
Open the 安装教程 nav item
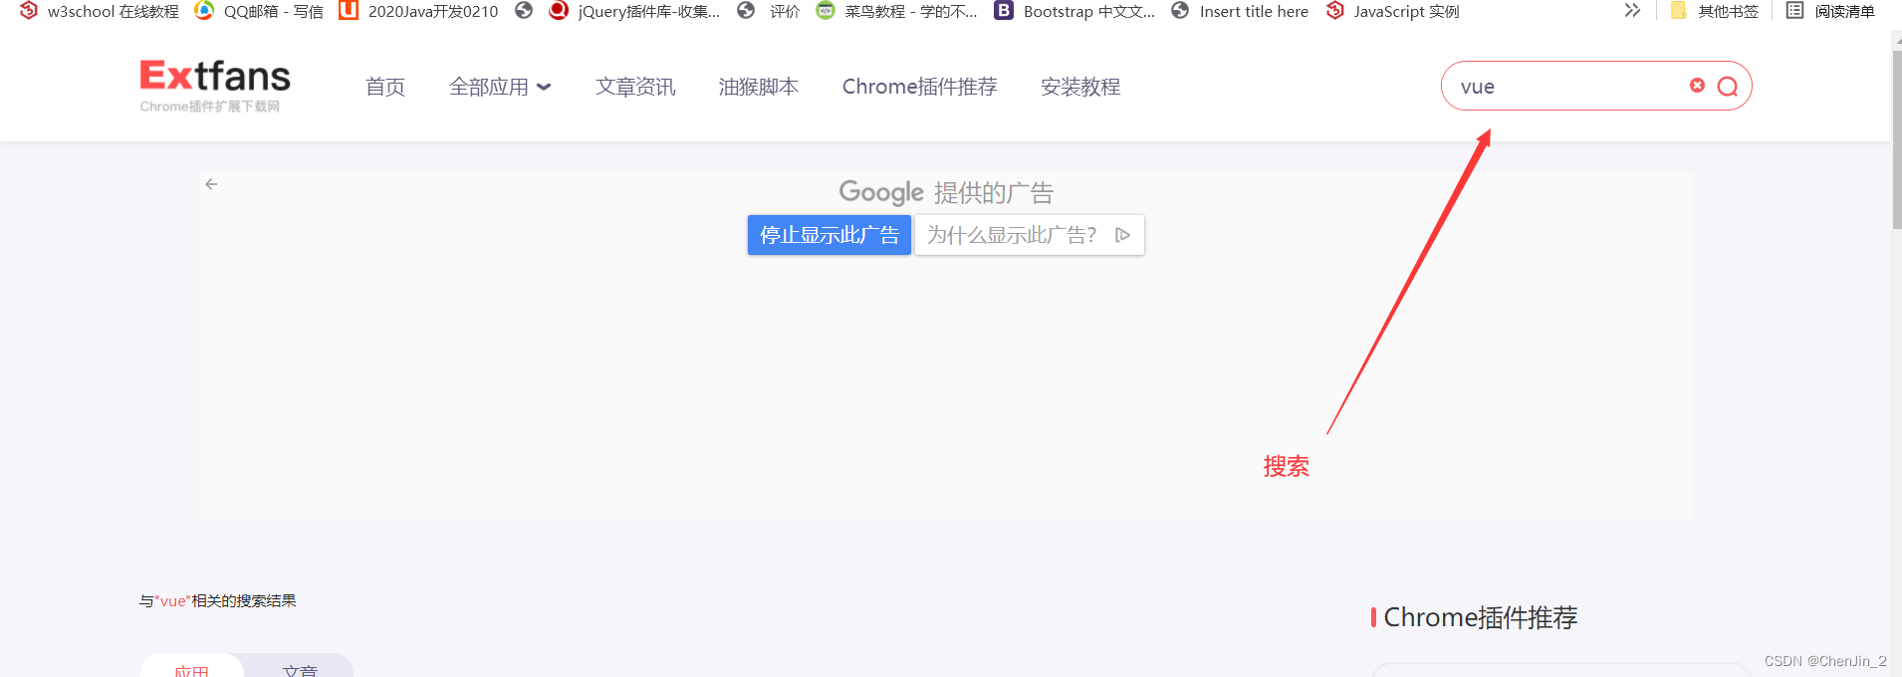click(x=1080, y=87)
